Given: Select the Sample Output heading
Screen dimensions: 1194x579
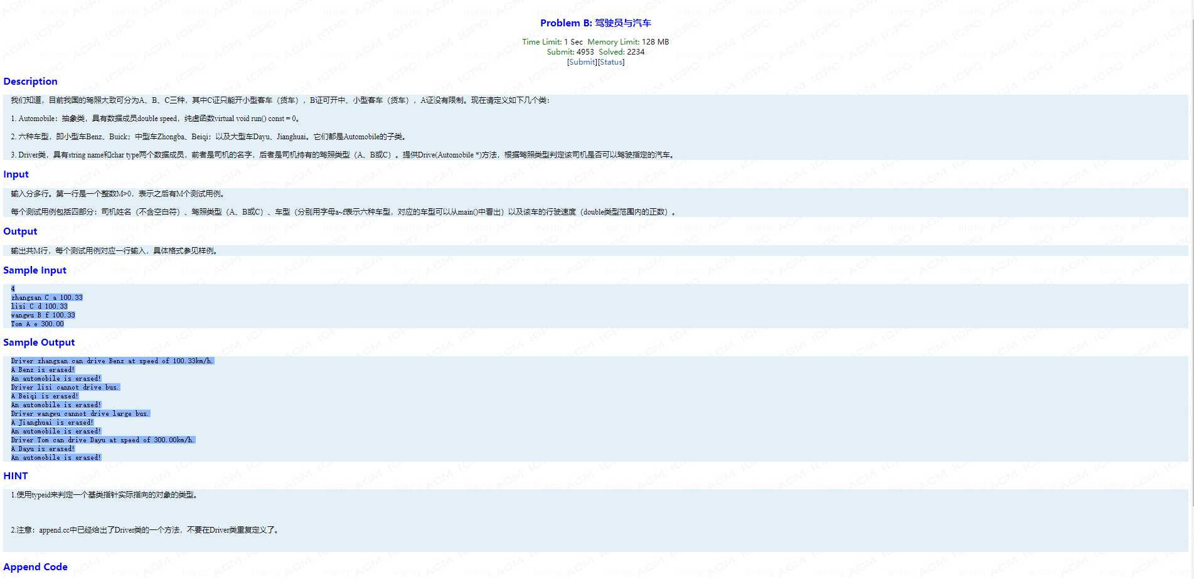Looking at the screenshot, I should click(39, 343).
